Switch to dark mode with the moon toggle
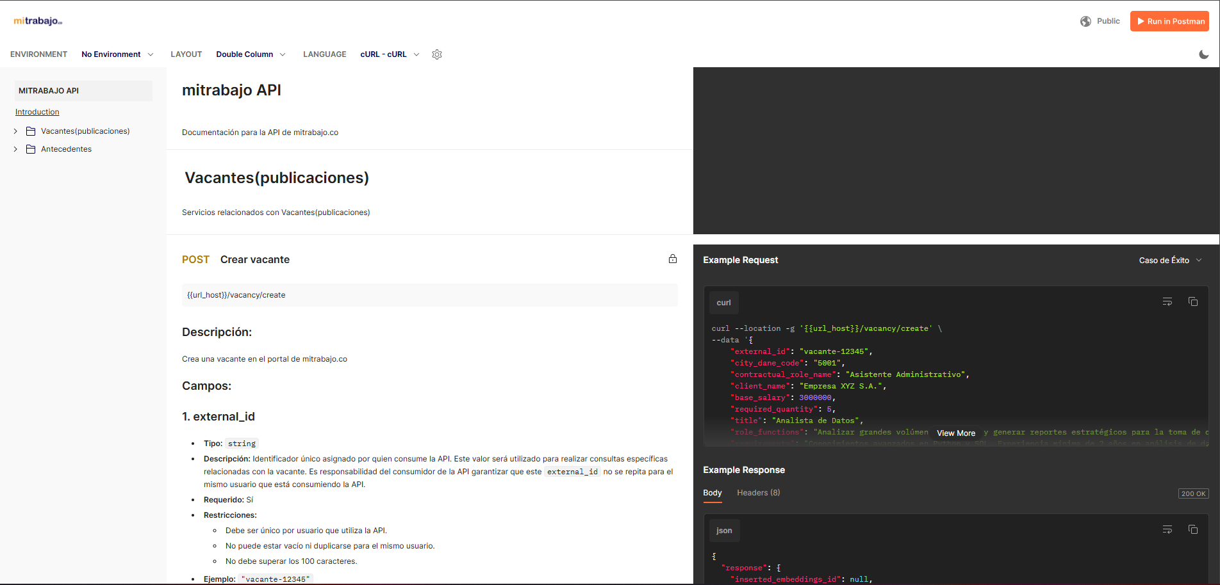The height and width of the screenshot is (585, 1220). pyautogui.click(x=1204, y=54)
